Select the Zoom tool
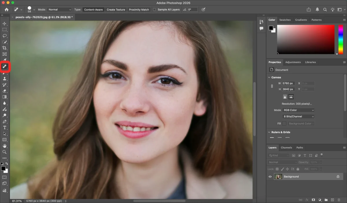 click(x=4, y=152)
